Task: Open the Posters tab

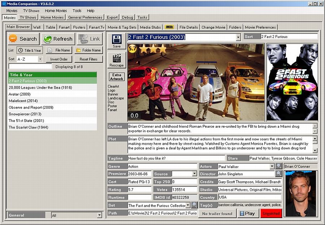Action: click(x=79, y=27)
